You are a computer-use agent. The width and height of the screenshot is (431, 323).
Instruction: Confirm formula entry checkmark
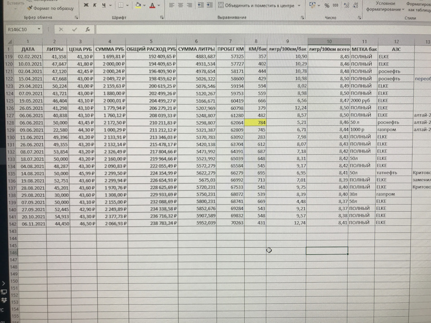click(x=75, y=30)
